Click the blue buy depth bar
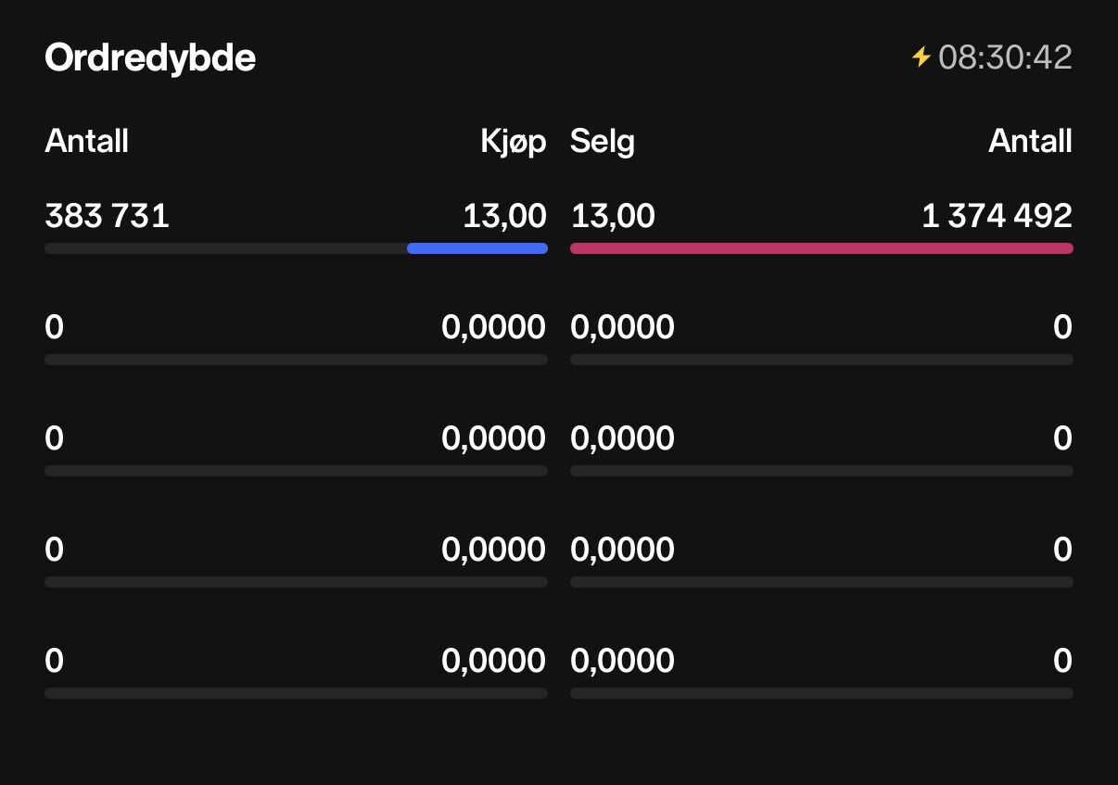The width and height of the screenshot is (1118, 785). click(x=477, y=248)
